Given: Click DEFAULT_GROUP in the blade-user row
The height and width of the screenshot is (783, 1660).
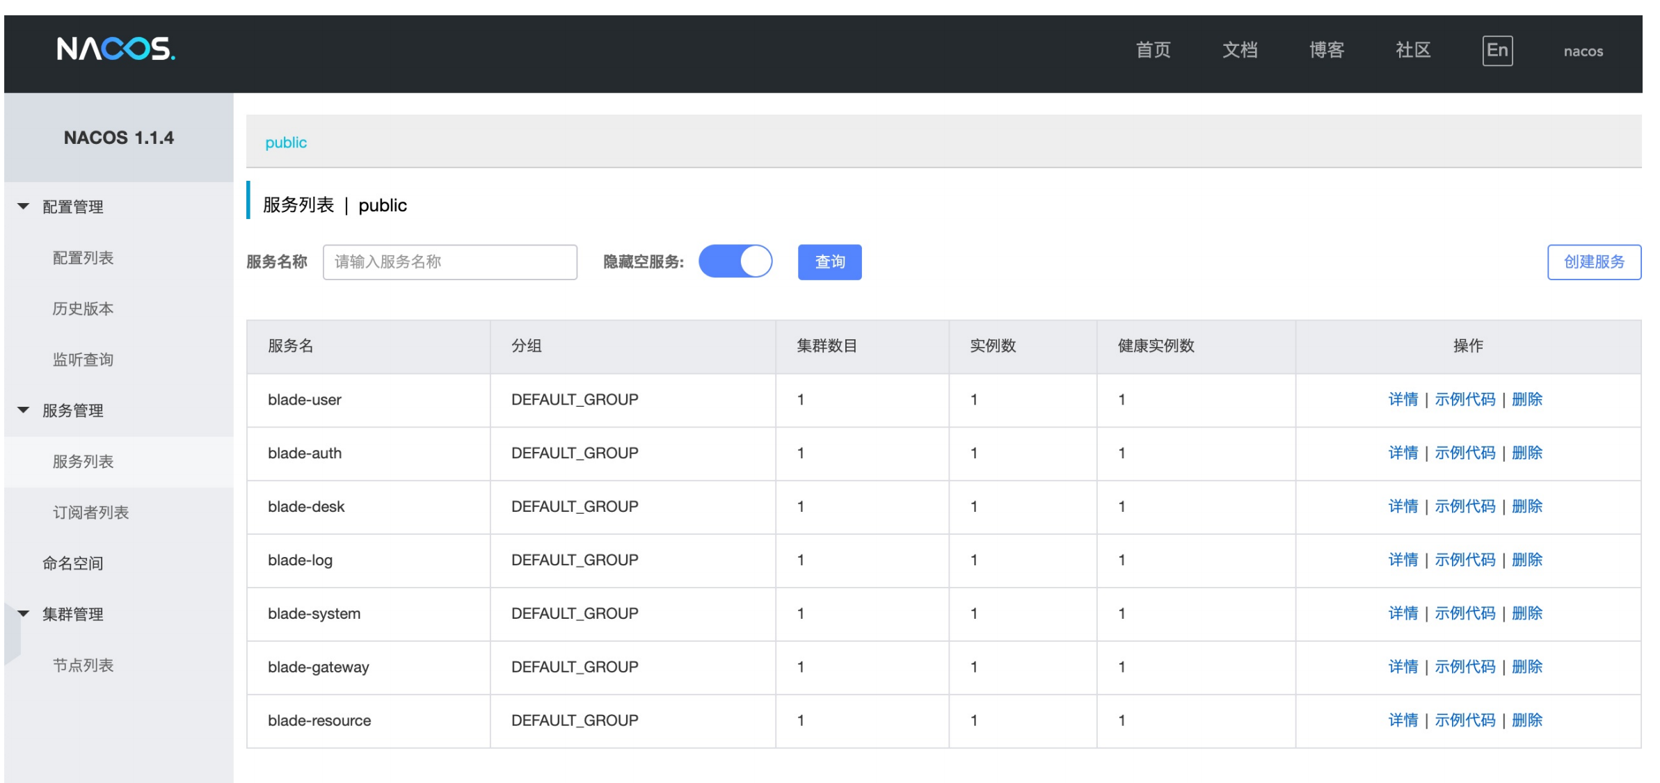Looking at the screenshot, I should tap(575, 400).
